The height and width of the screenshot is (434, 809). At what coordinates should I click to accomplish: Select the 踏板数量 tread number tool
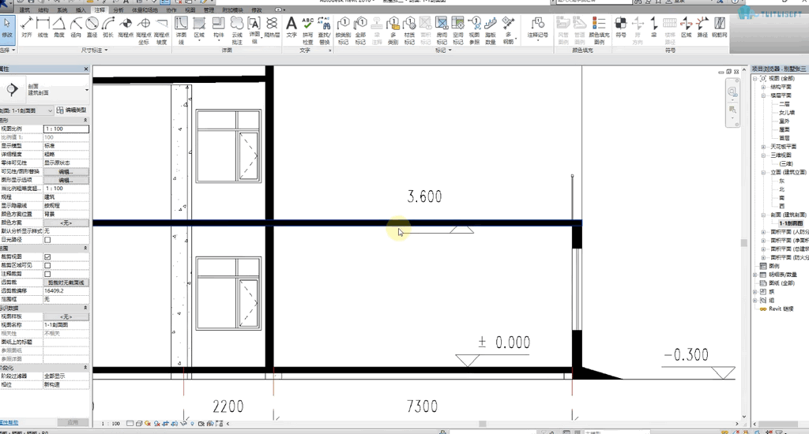click(491, 31)
